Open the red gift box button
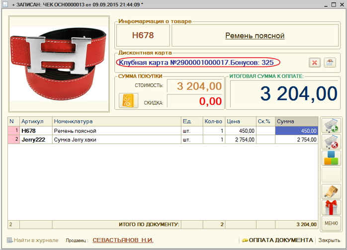This screenshot has width=347, height=250. [331, 208]
